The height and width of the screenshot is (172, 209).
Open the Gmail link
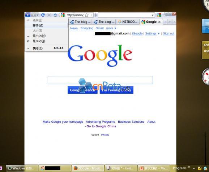tap(99, 28)
